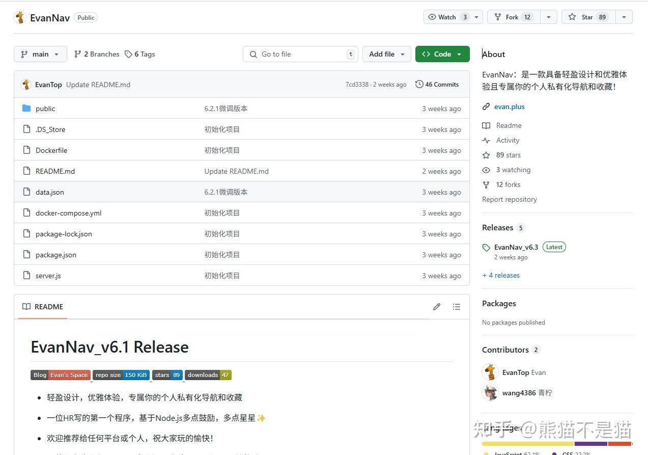Image resolution: width=648 pixels, height=455 pixels.
Task: Open the server.js file name
Action: coord(48,276)
